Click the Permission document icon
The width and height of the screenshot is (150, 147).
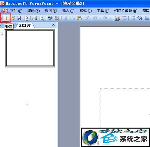pos(26,18)
